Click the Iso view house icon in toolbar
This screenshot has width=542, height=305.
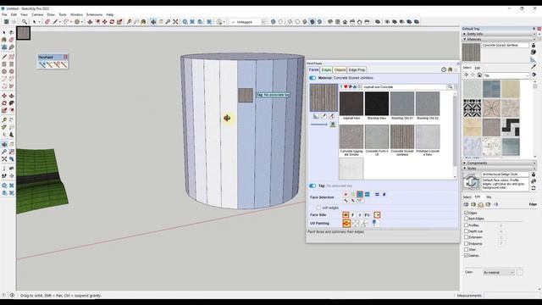point(345,21)
